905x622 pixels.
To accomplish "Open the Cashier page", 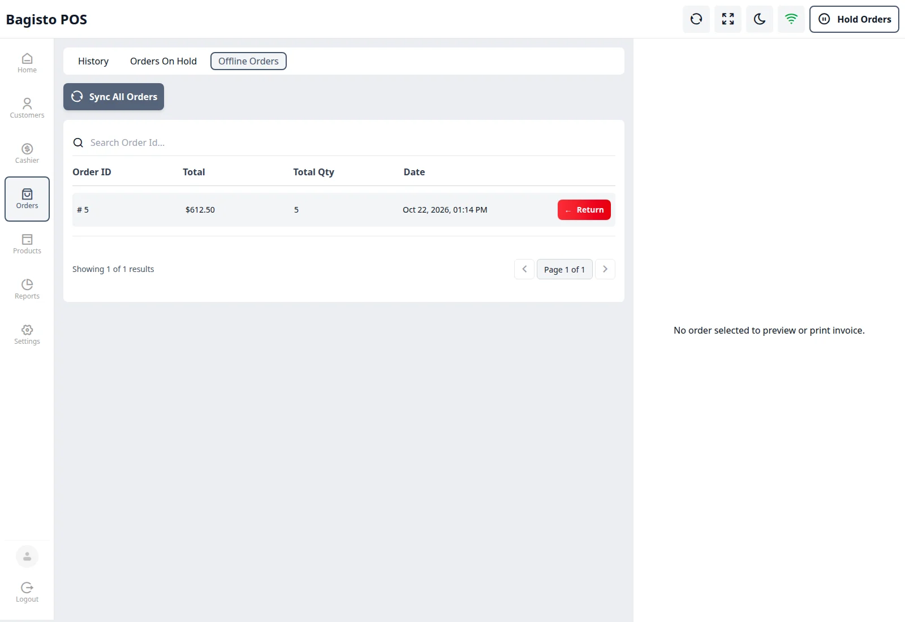I will click(x=27, y=154).
